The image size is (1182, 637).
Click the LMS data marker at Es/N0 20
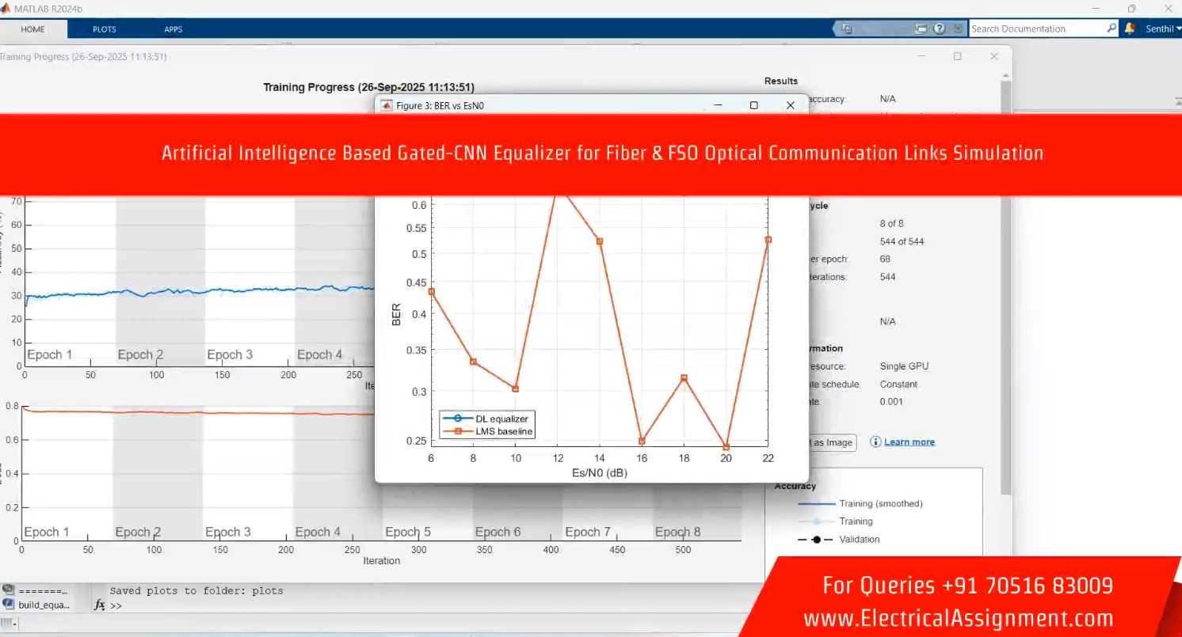[726, 447]
